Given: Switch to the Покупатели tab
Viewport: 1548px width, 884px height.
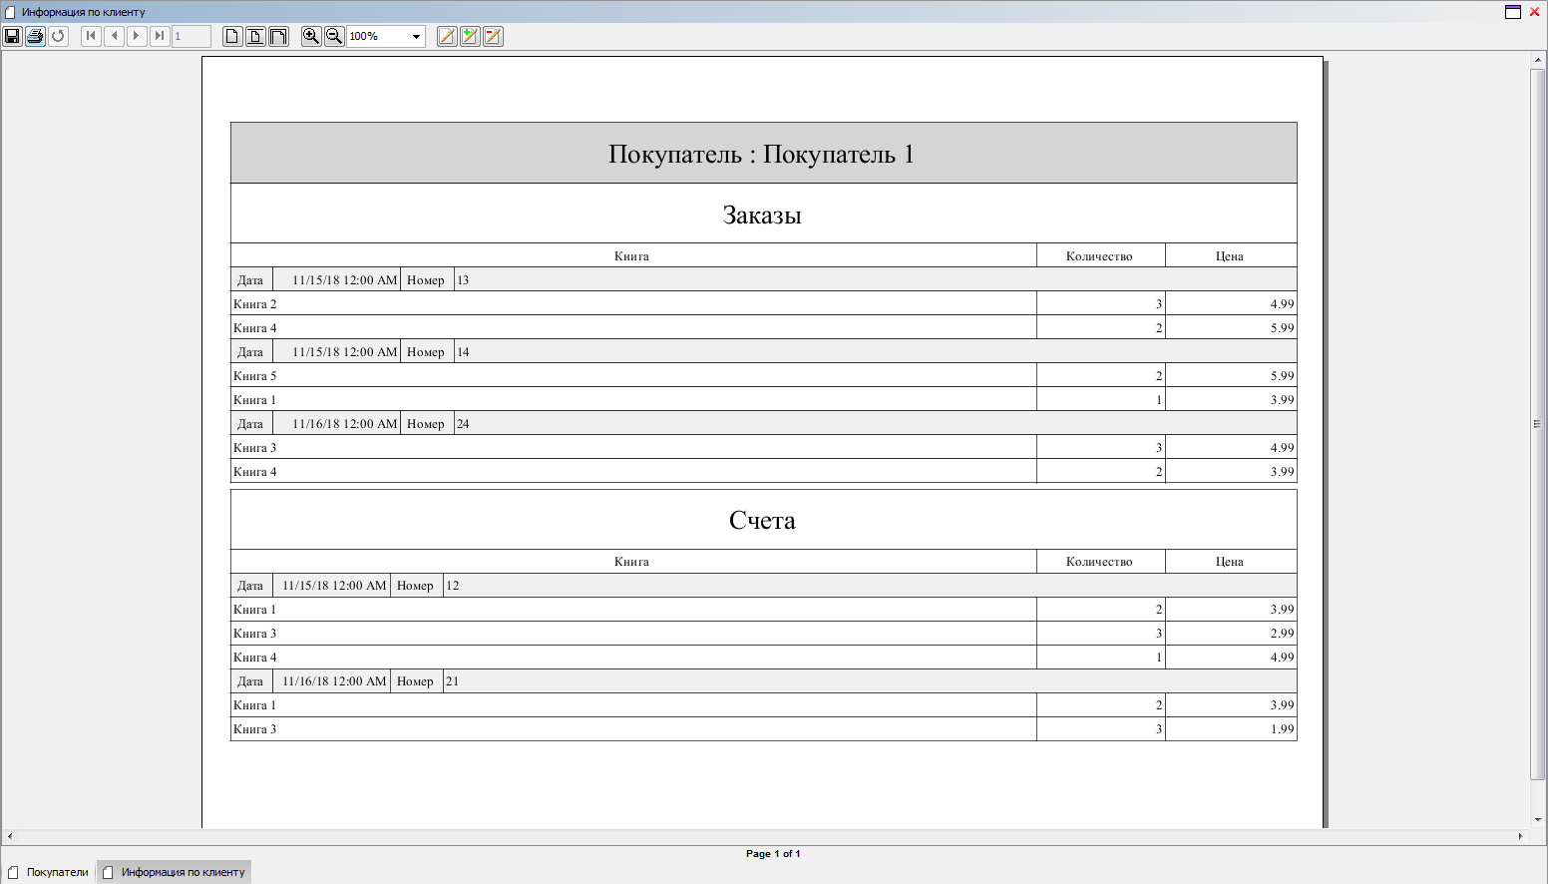Looking at the screenshot, I should click(49, 872).
